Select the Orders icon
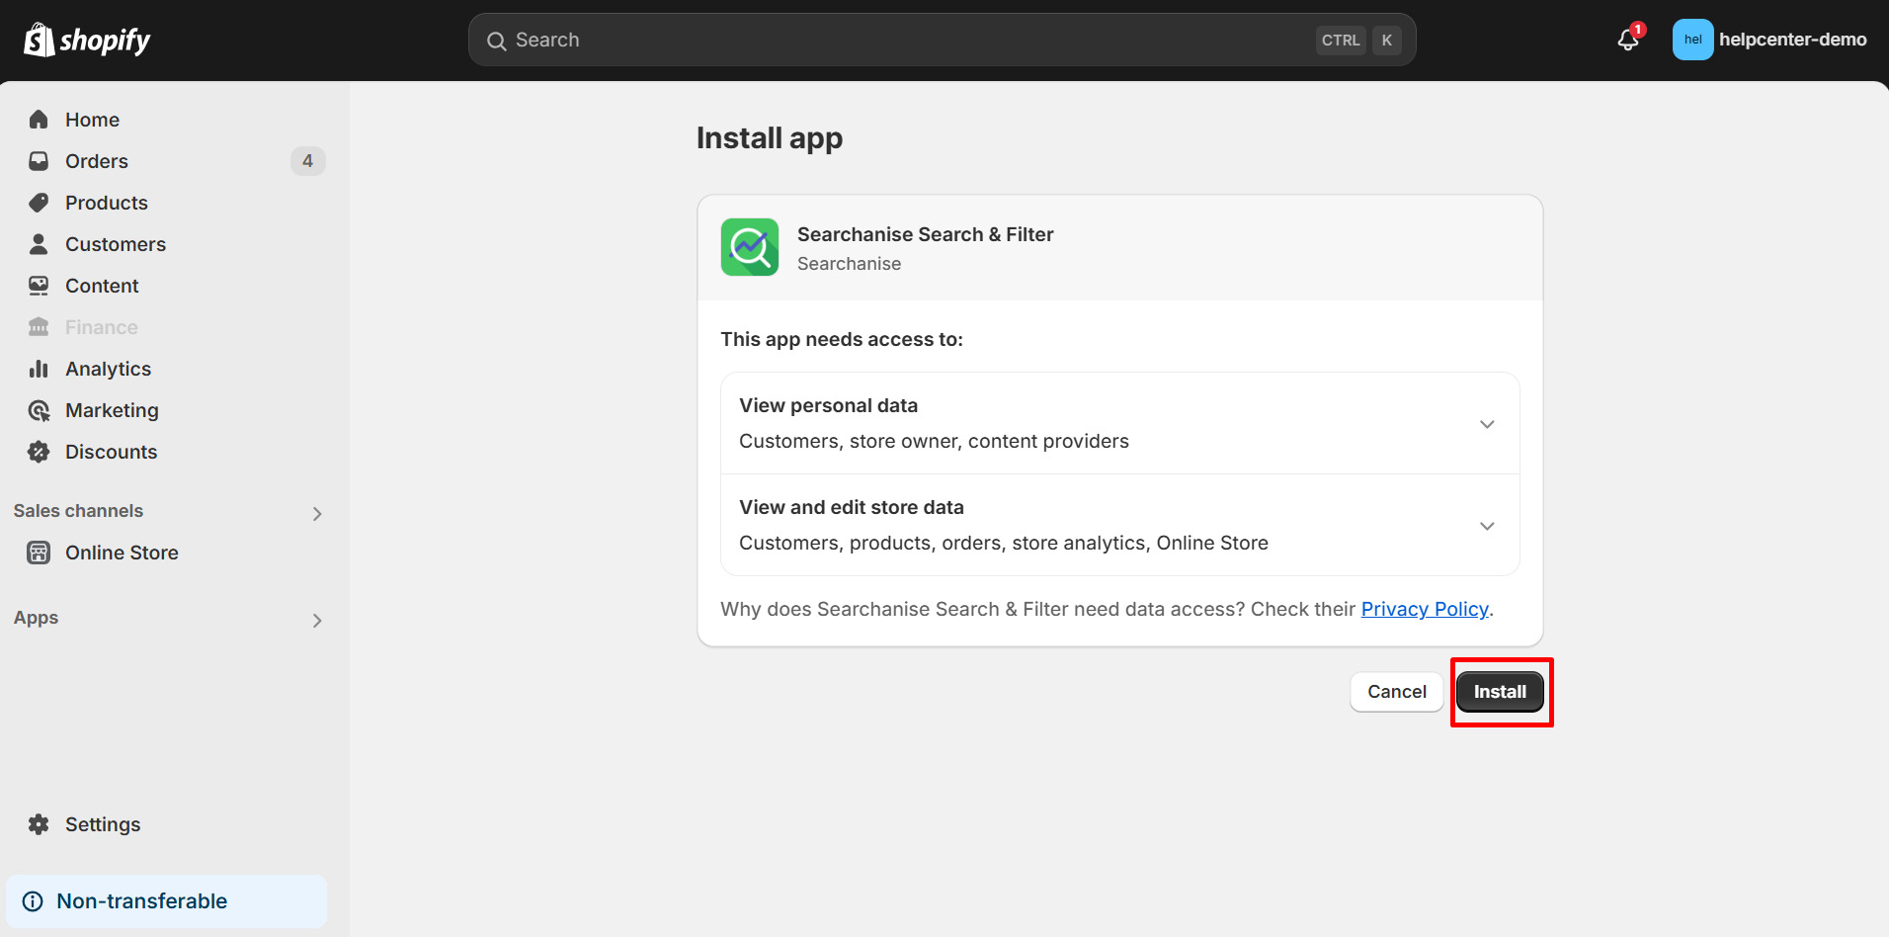This screenshot has height=937, width=1889. point(39,160)
